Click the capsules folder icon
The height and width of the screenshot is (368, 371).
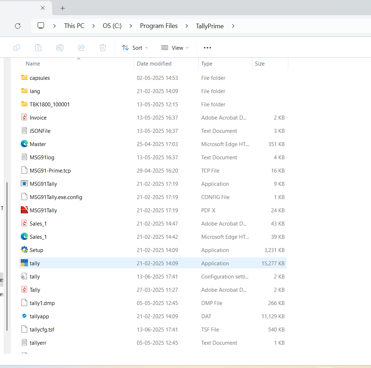(24, 78)
